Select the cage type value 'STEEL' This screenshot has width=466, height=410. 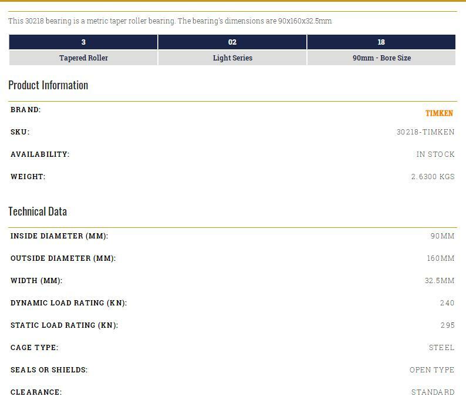[441, 348]
